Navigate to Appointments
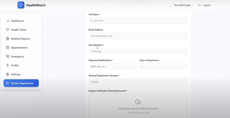 click(21, 48)
